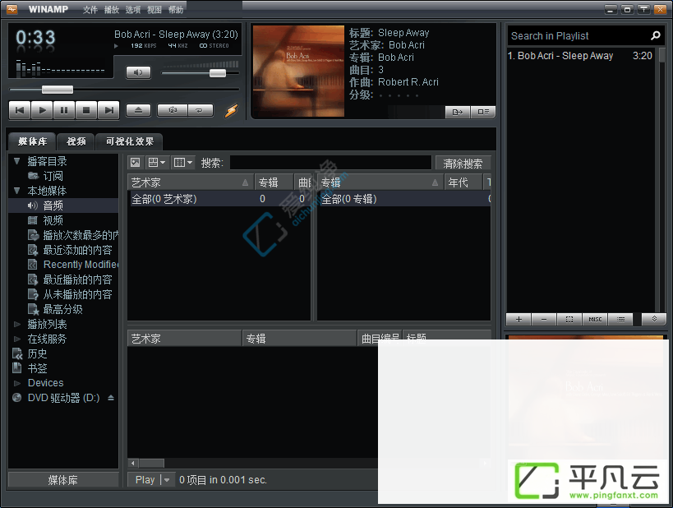Select playlist entry Bob Acri - Sleep Away
673x508 pixels.
click(580, 56)
